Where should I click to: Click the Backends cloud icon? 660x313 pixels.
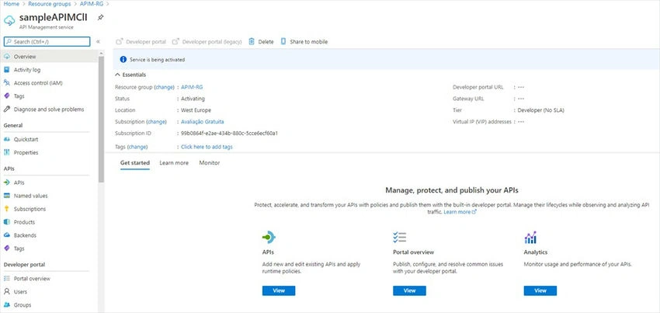coord(7,235)
